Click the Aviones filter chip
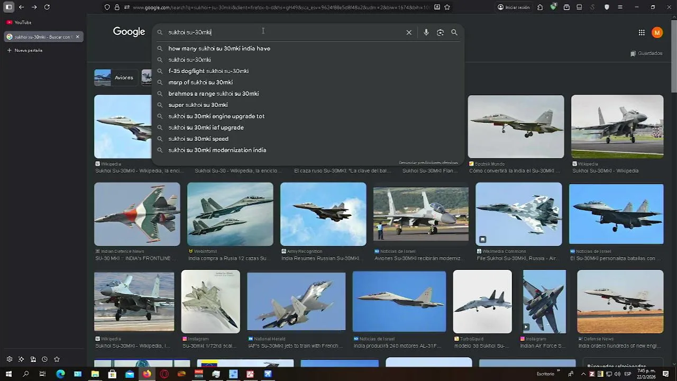 [116, 78]
